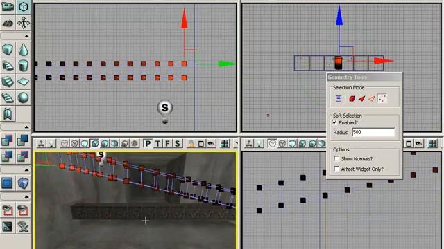The height and width of the screenshot is (249, 444).
Task: Build a Curved Staircase brush
Action: (8, 66)
